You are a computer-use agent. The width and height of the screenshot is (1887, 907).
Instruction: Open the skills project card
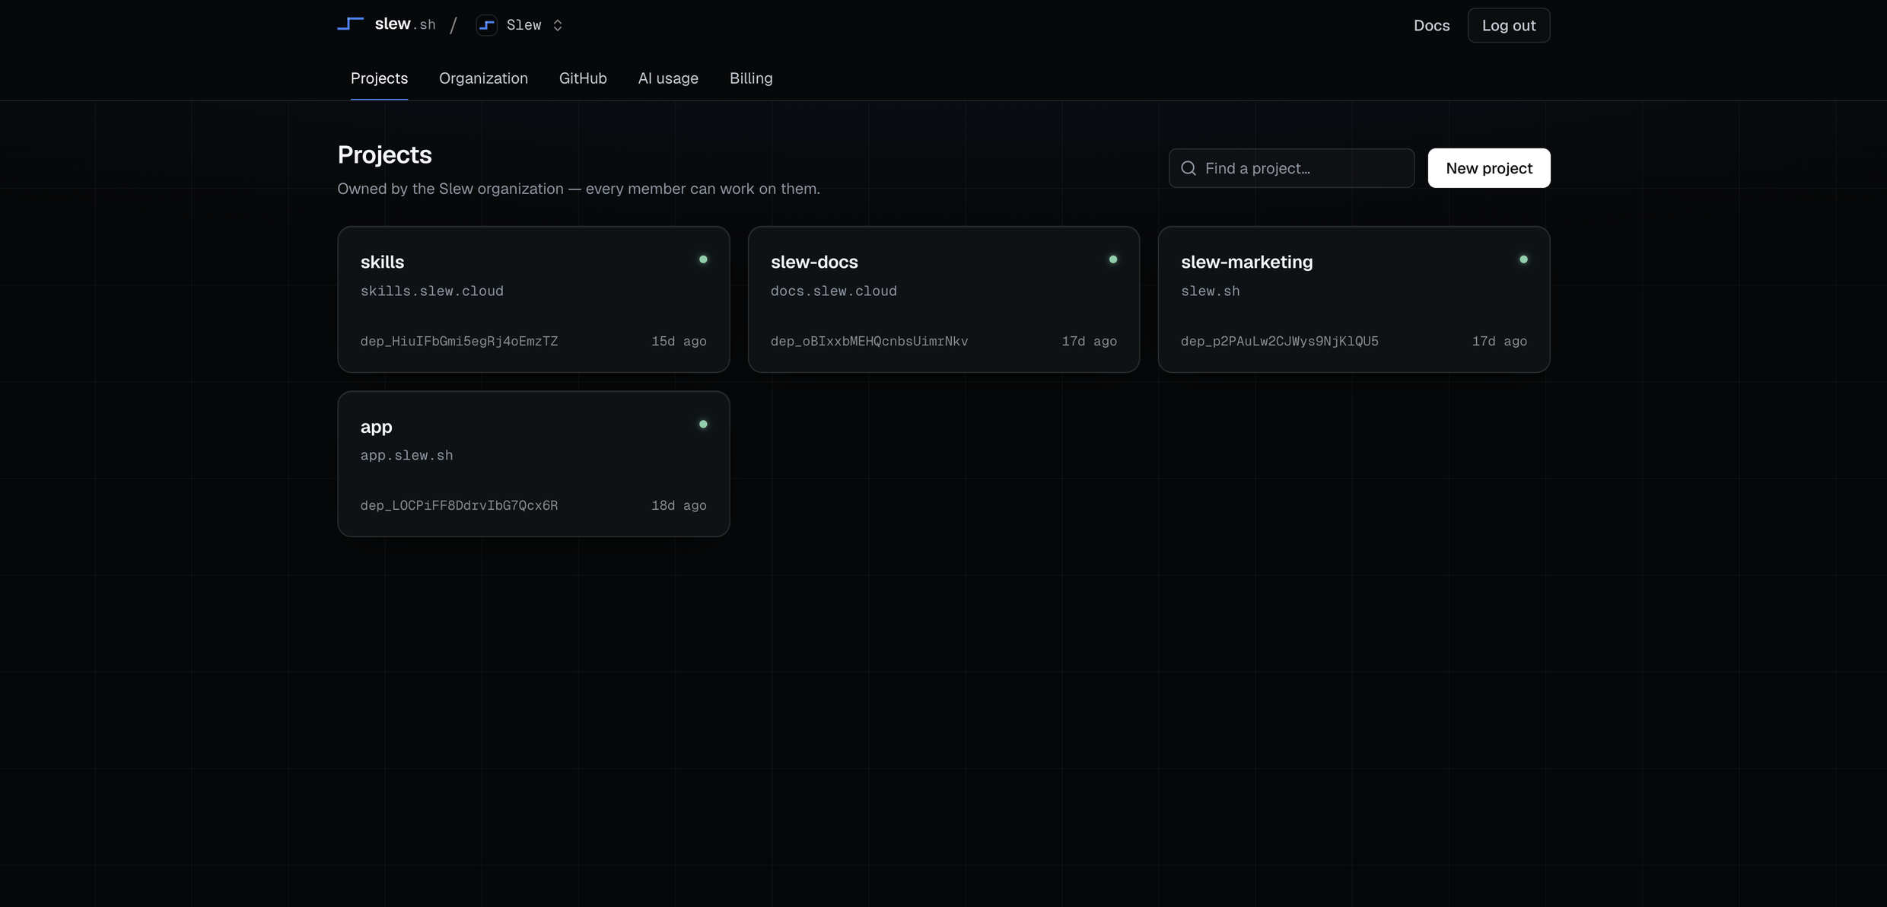pyautogui.click(x=533, y=299)
